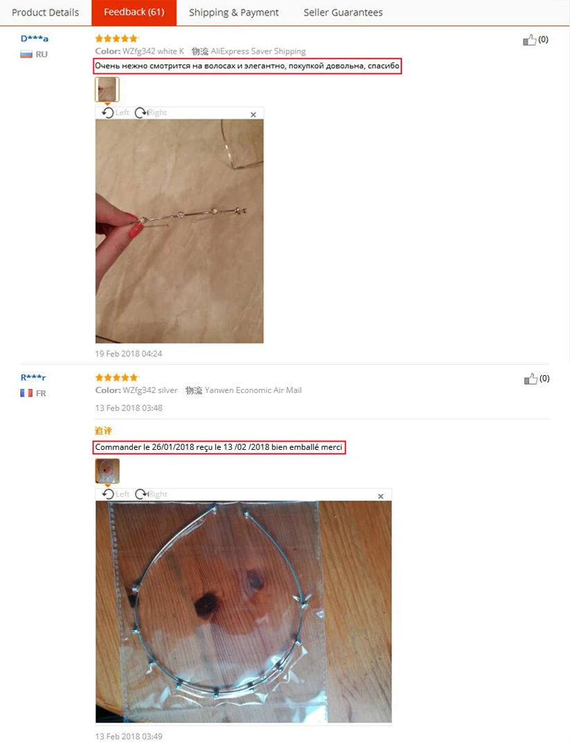Open reviewer R***r profile link
Screen dimensions: 570x744
click(x=33, y=378)
